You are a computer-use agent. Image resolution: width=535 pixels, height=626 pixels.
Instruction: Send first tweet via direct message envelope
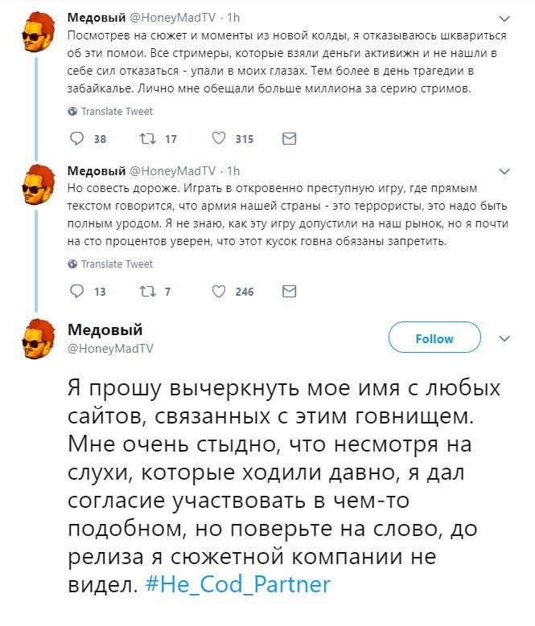pyautogui.click(x=289, y=139)
